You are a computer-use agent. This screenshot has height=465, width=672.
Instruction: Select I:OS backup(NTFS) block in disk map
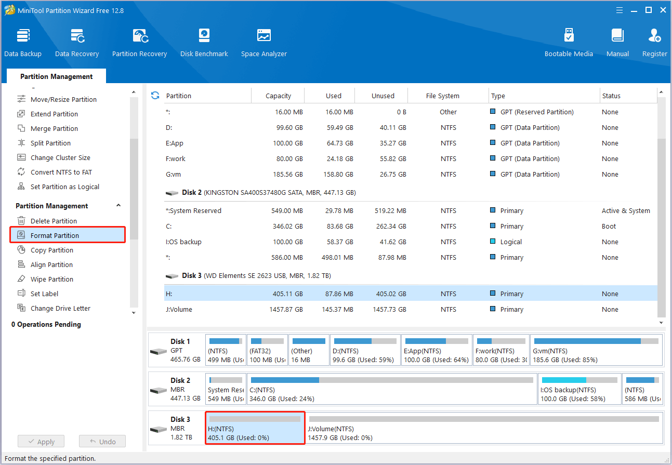579,389
